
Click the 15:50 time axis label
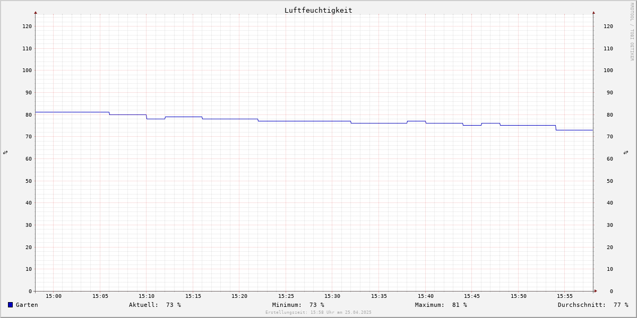519,296
